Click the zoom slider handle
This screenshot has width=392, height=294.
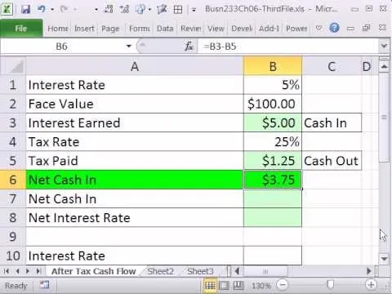tap(330, 285)
